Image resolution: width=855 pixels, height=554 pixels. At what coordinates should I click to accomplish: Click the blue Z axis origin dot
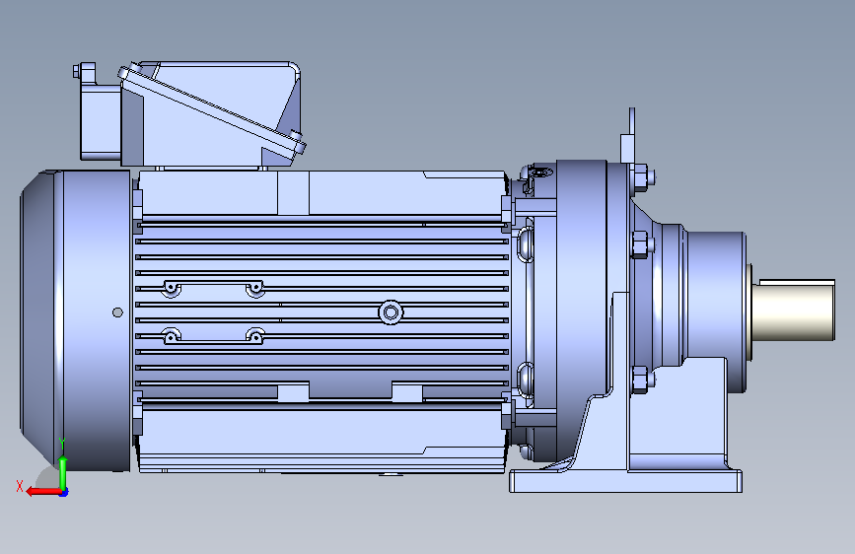[64, 493]
